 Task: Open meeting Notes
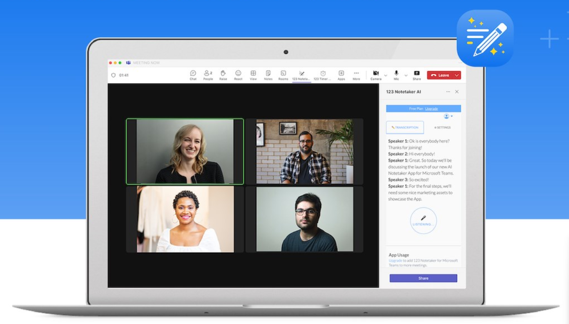(268, 75)
